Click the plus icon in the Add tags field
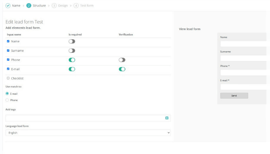270x154 pixels. pos(167,118)
